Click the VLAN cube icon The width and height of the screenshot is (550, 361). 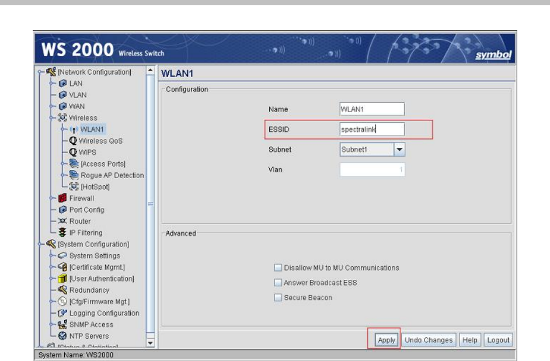tap(62, 95)
